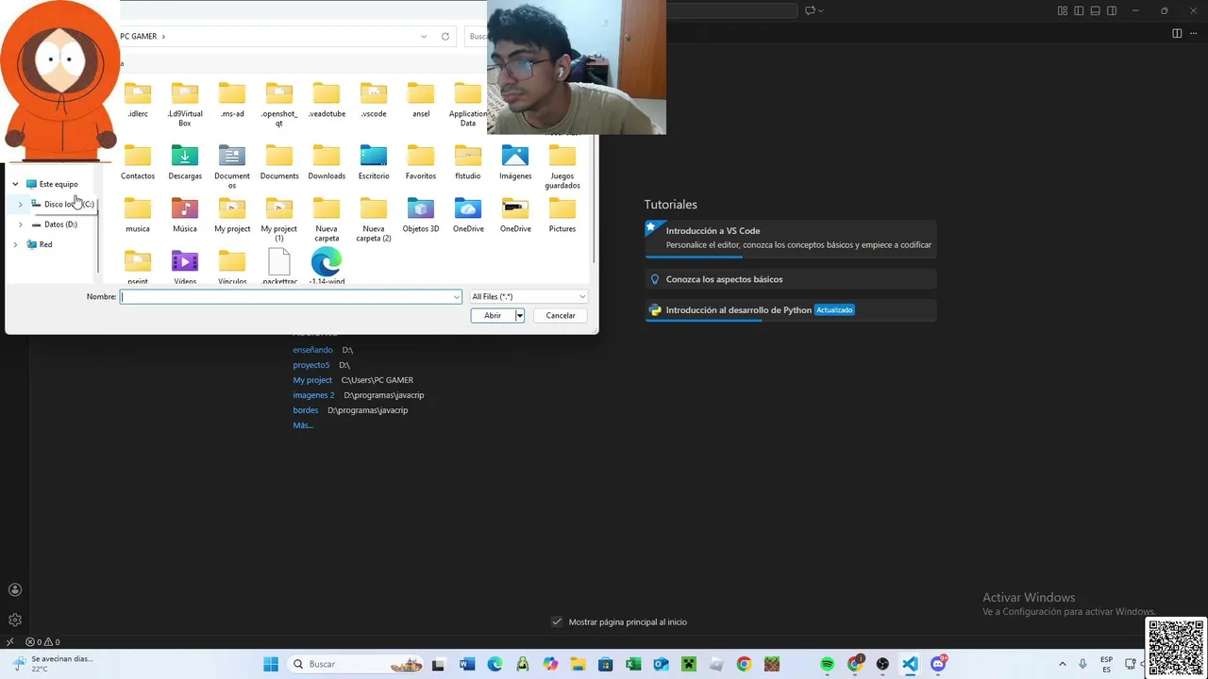Open the weather widget on taskbar

click(53, 664)
